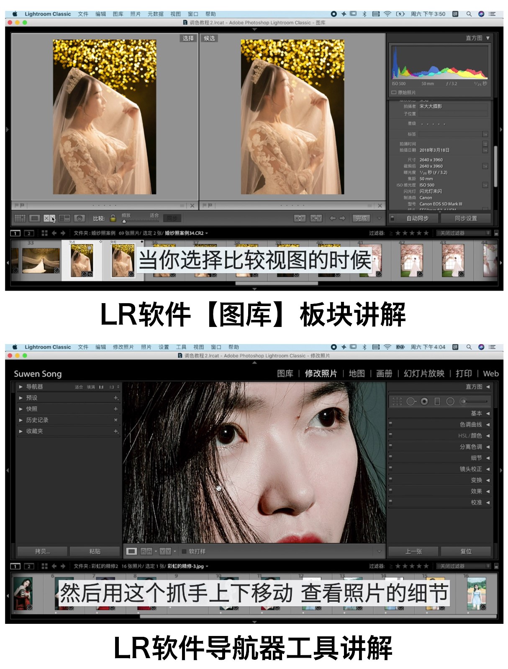The width and height of the screenshot is (508, 669).
Task: Expand the 历史记录 panel
Action: click(x=21, y=420)
